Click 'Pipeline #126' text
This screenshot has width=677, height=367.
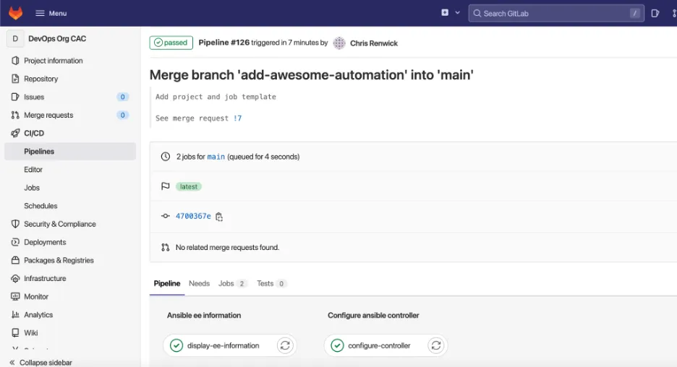[223, 43]
